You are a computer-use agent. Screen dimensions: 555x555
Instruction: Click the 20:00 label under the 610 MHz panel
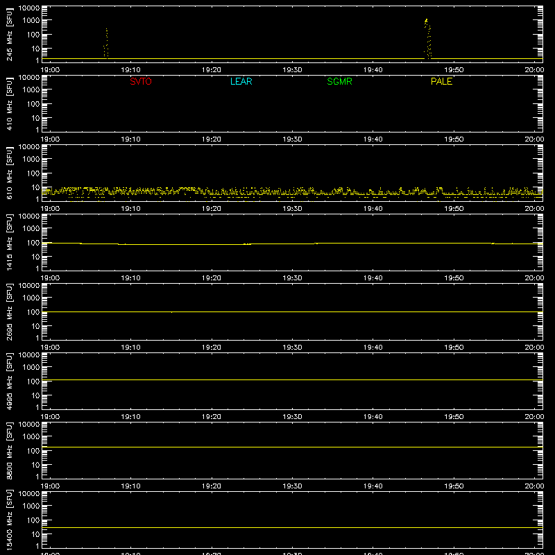[534, 209]
